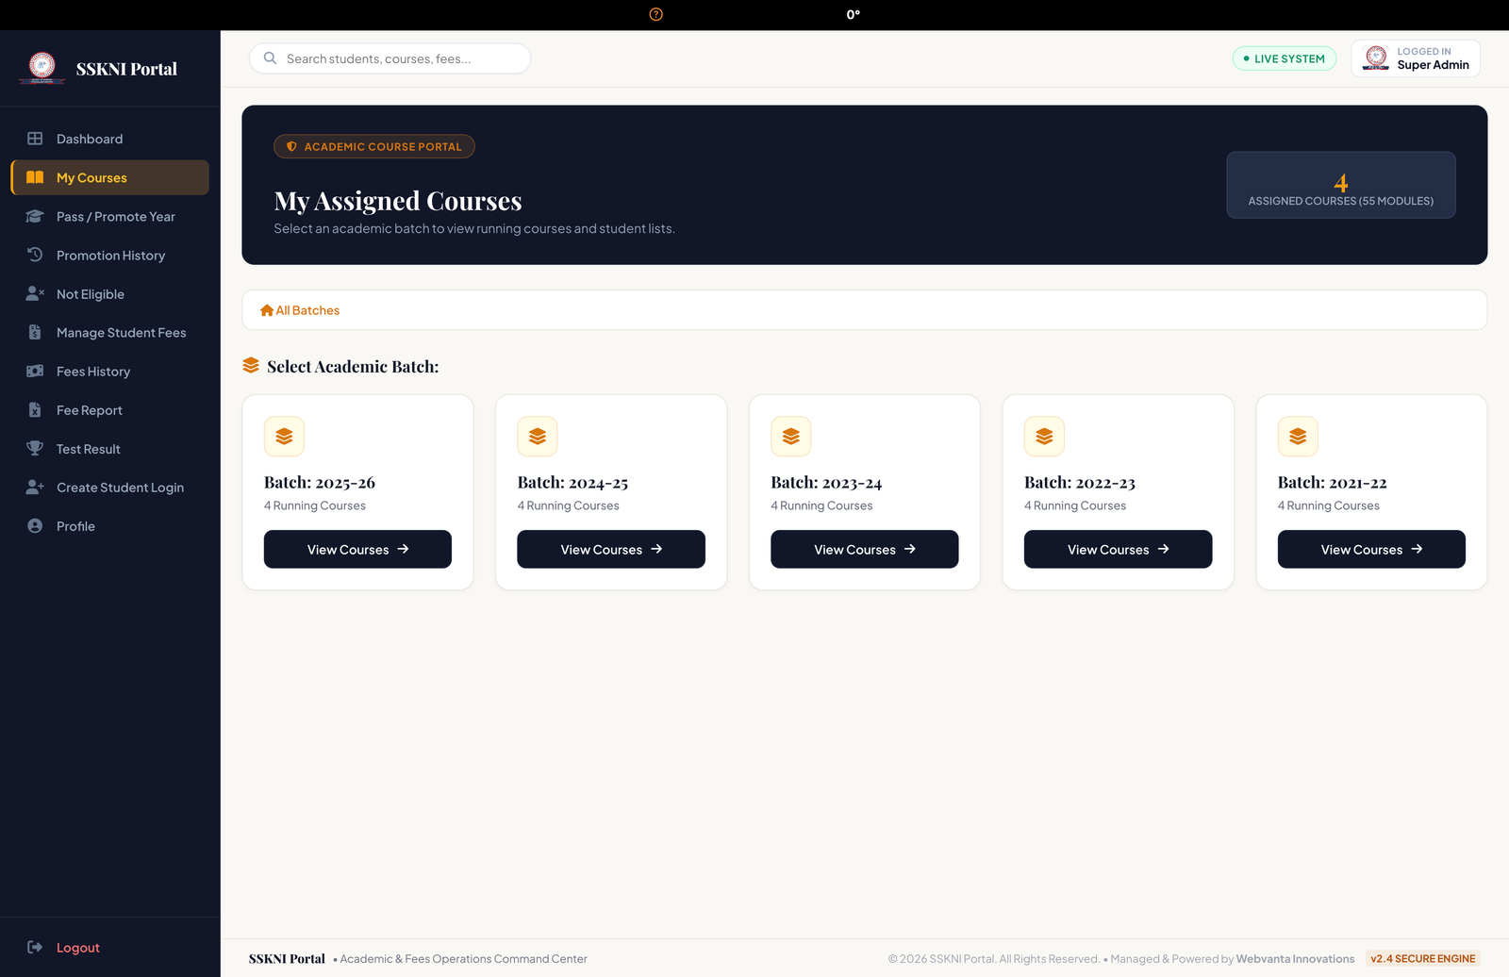Click the All Batches breadcrumb link

(x=300, y=310)
